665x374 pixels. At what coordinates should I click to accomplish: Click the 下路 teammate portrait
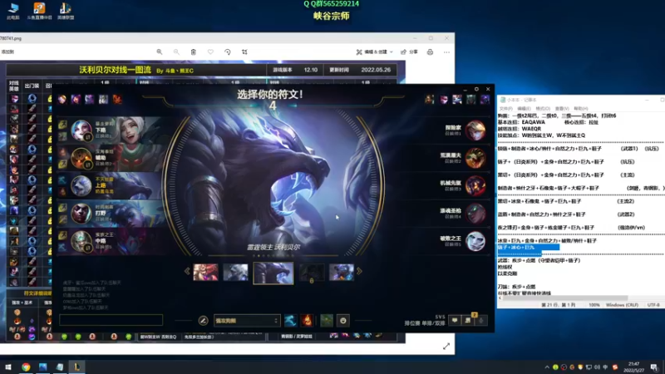point(81,130)
